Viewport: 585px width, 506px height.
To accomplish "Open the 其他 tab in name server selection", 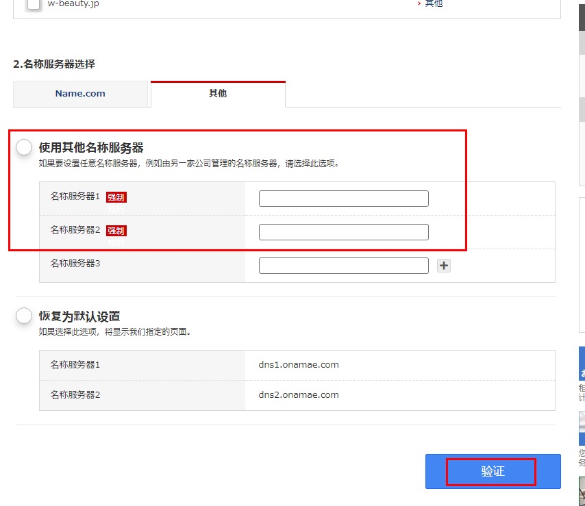I will click(x=218, y=94).
